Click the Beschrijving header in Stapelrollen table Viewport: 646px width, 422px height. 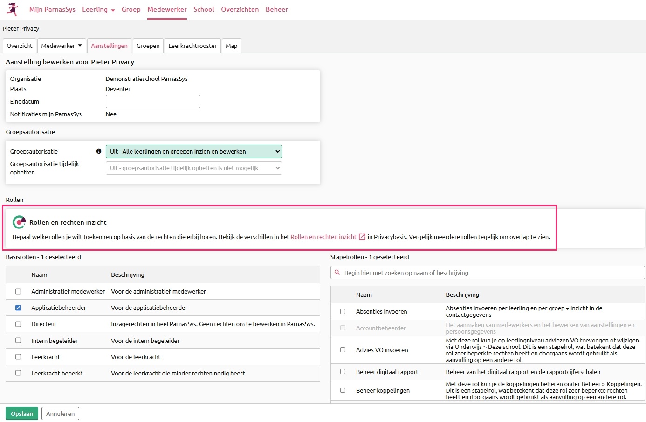click(462, 295)
